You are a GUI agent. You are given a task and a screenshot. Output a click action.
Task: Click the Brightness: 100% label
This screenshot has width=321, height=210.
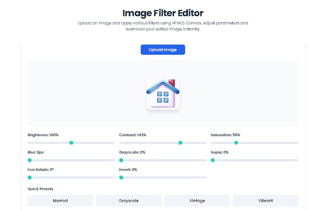(43, 135)
